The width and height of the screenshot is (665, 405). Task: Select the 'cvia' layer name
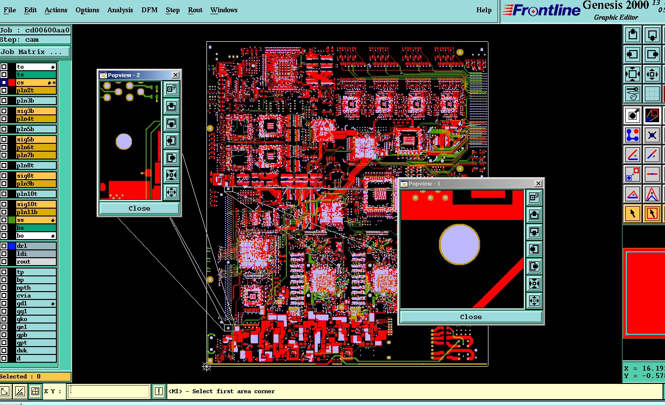[36, 296]
